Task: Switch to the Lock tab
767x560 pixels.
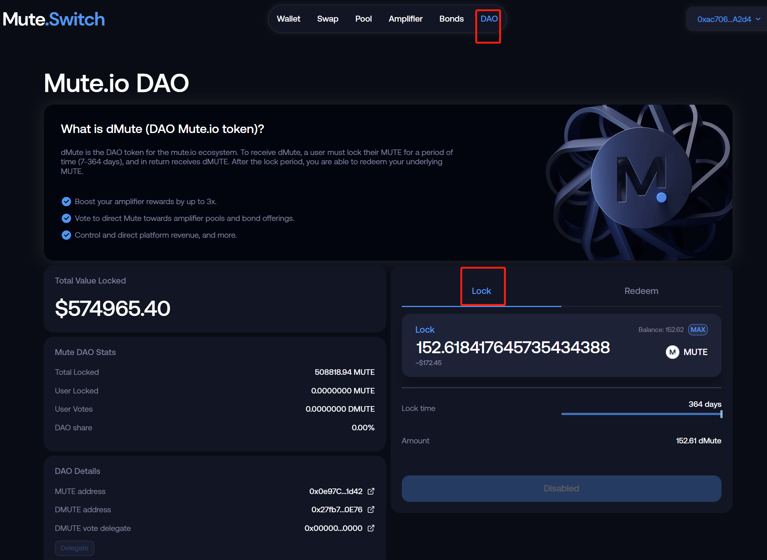Action: coord(481,291)
